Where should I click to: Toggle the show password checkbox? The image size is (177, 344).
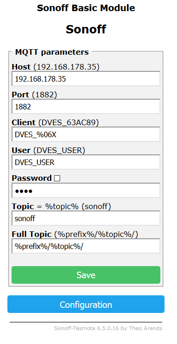[57, 178]
